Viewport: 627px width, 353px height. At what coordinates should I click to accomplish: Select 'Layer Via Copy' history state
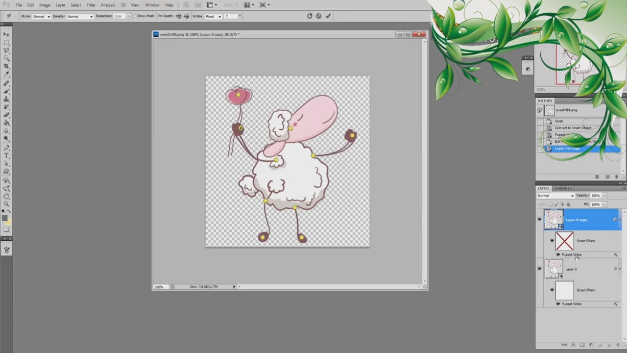tap(579, 149)
